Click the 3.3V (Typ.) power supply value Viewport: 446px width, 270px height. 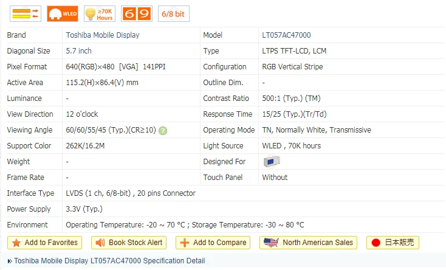tap(84, 209)
